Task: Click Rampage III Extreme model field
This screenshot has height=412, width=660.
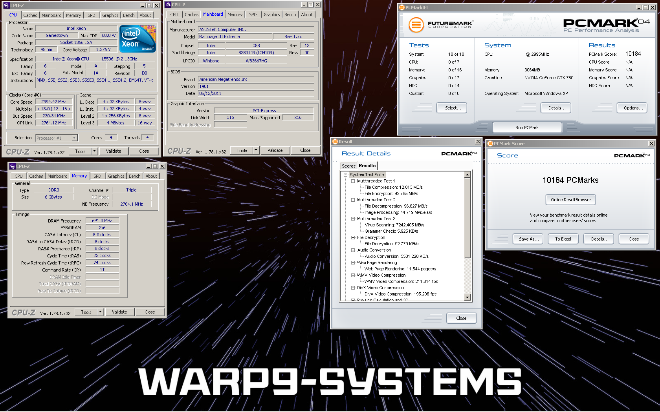Action: coord(235,36)
